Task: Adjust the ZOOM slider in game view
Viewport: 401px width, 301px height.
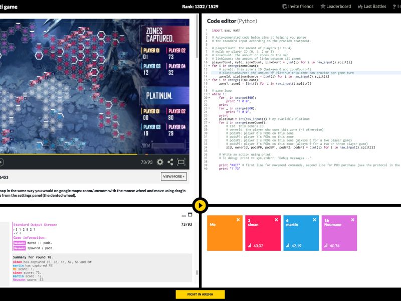Action: tap(168, 145)
